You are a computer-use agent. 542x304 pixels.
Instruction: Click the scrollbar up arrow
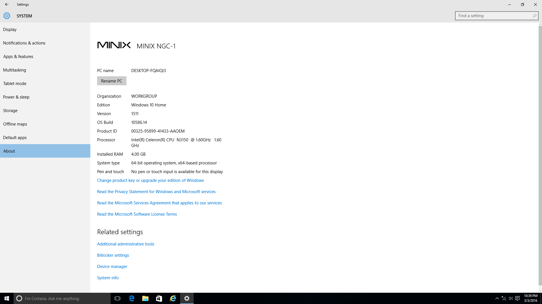[x=540, y=24]
